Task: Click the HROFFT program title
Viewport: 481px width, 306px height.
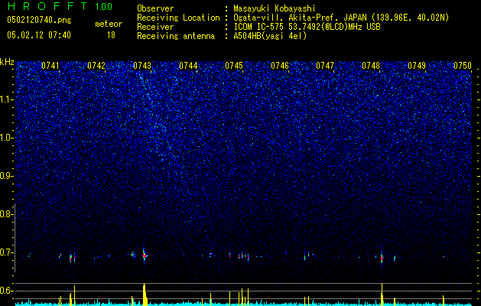Action: [47, 6]
